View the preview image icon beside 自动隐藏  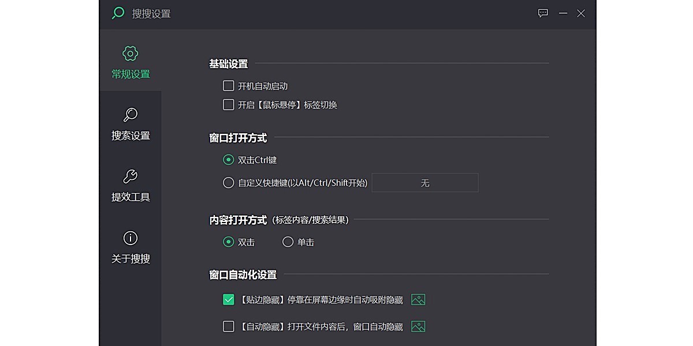tap(418, 326)
